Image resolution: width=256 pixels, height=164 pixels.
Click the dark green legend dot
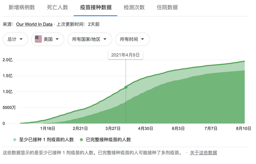(82, 140)
